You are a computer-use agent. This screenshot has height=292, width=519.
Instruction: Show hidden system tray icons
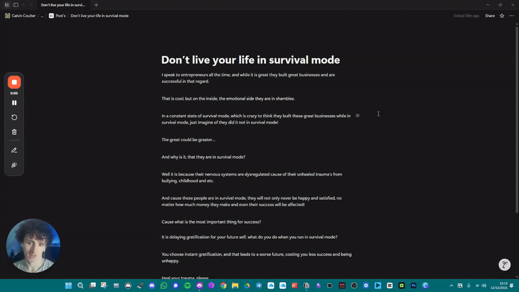[x=451, y=285]
